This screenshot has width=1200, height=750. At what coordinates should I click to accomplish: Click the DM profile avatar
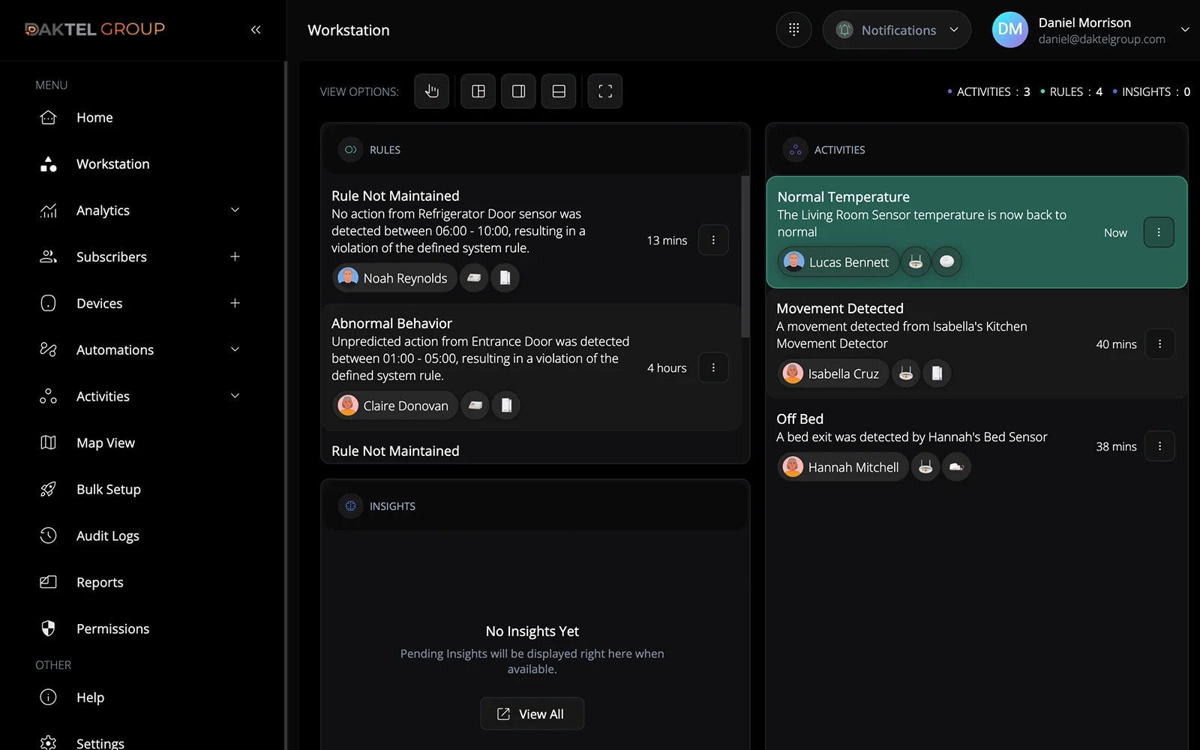pos(1009,30)
